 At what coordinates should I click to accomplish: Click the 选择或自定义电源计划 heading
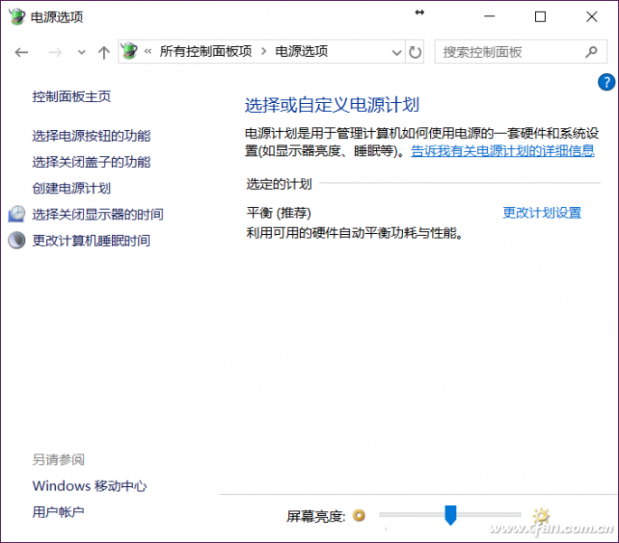(332, 105)
